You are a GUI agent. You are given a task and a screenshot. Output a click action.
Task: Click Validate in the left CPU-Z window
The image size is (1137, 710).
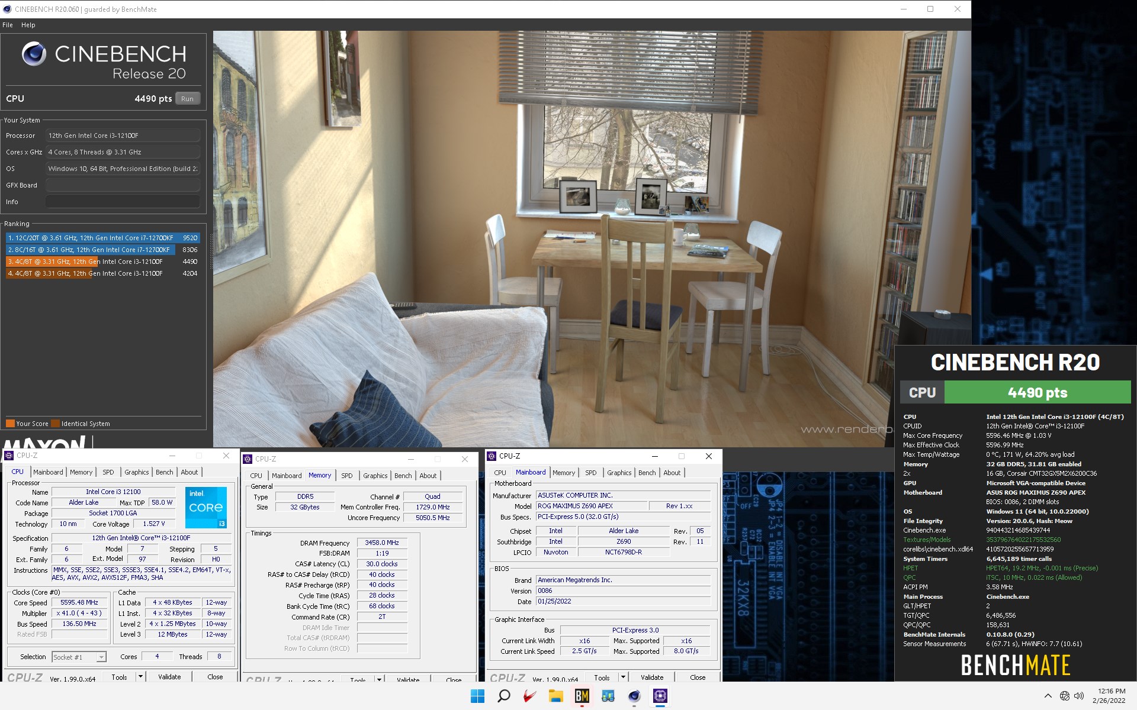(169, 677)
